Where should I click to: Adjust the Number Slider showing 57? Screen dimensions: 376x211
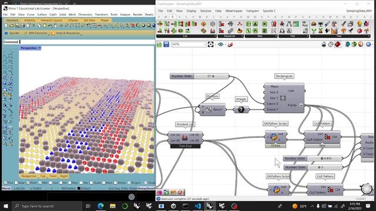pos(200,76)
